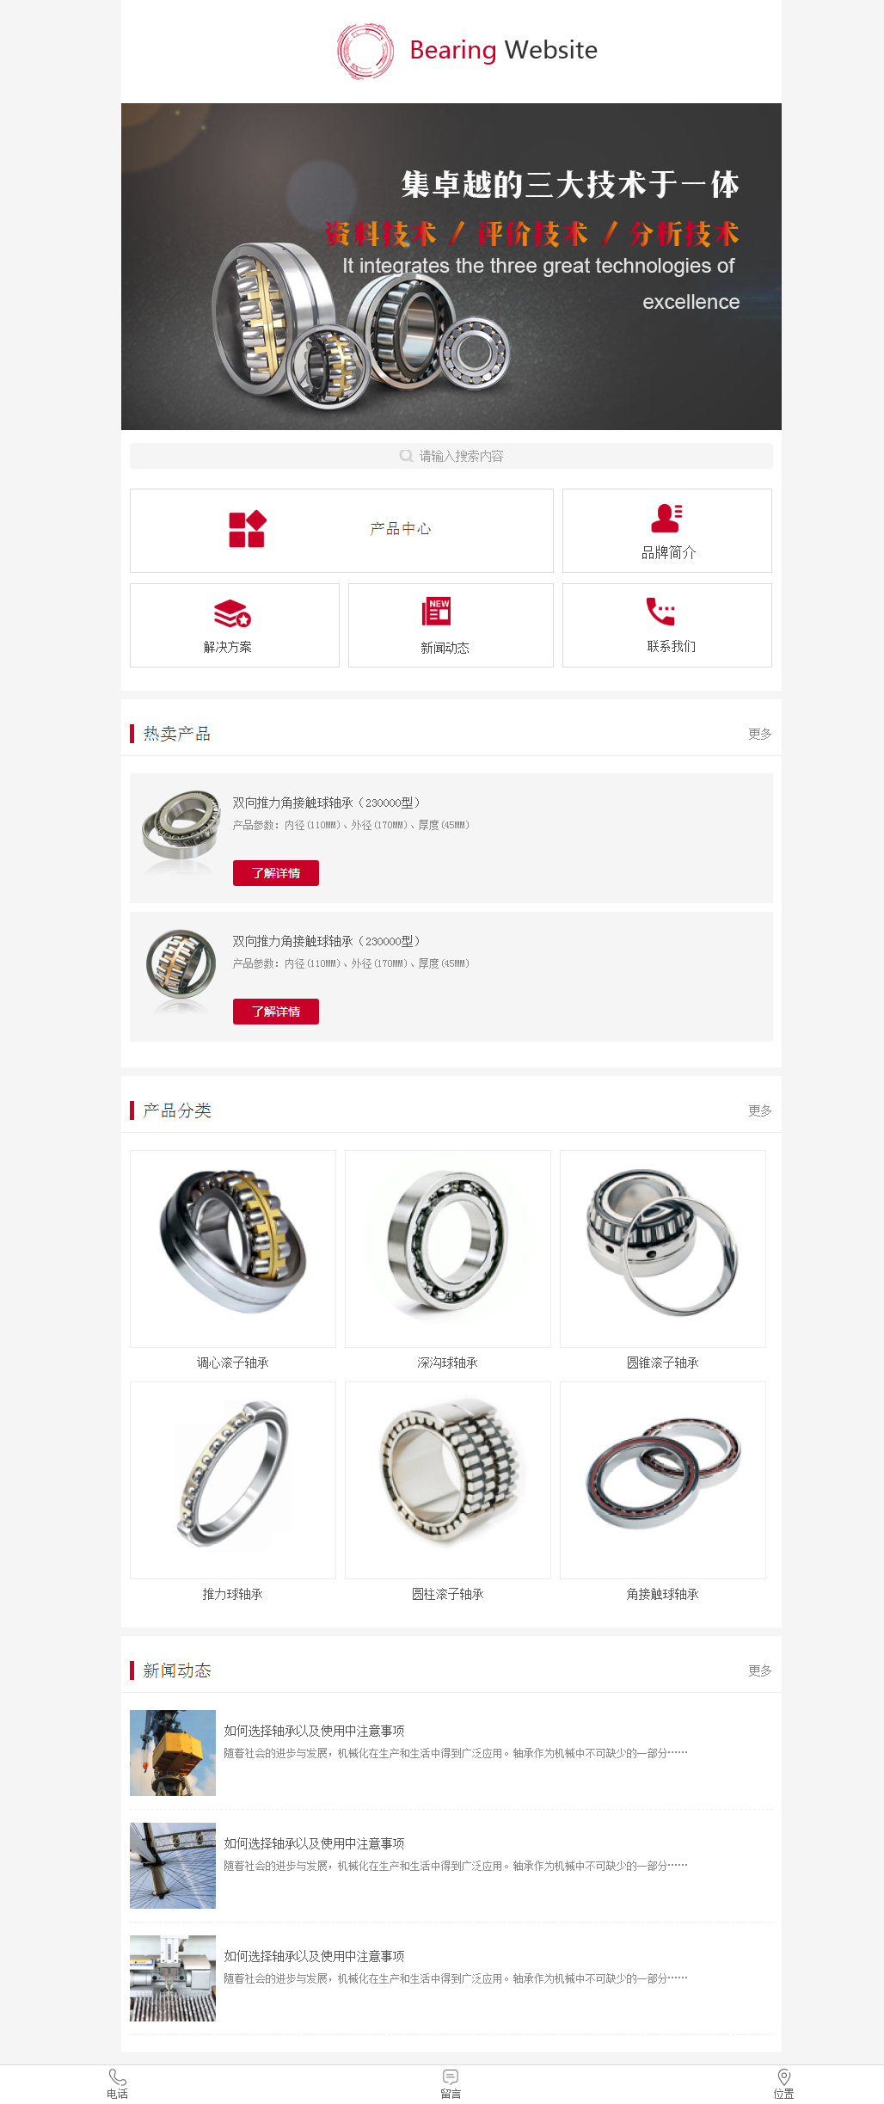Screen dimensions: 884x2104
Task: Open 深沟球轴承 category thumbnail
Action: [x=448, y=1249]
